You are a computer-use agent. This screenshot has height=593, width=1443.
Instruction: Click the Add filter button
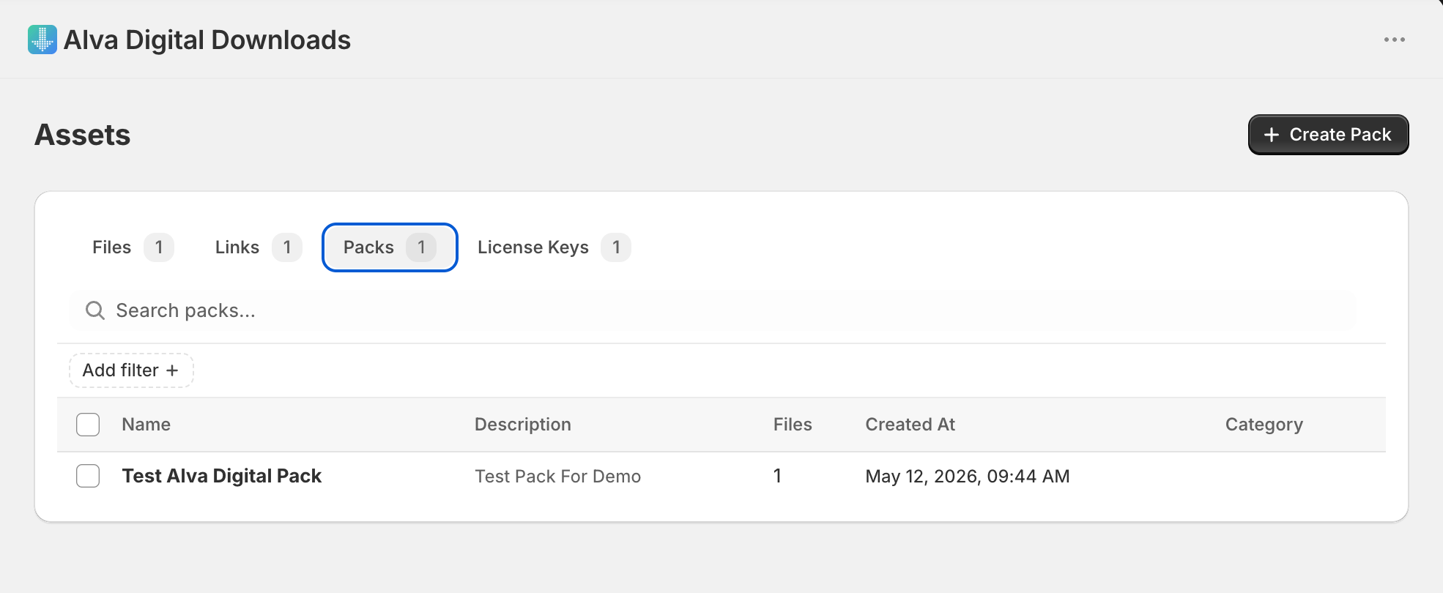pos(131,370)
